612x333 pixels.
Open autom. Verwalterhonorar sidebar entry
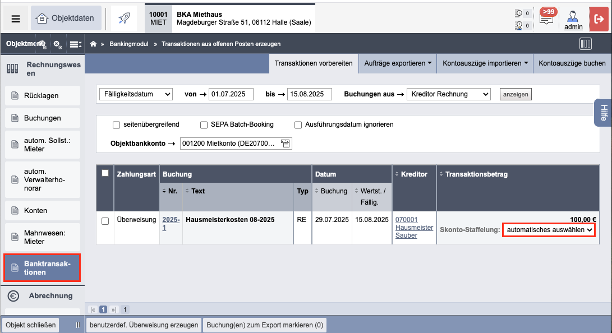[43, 180]
